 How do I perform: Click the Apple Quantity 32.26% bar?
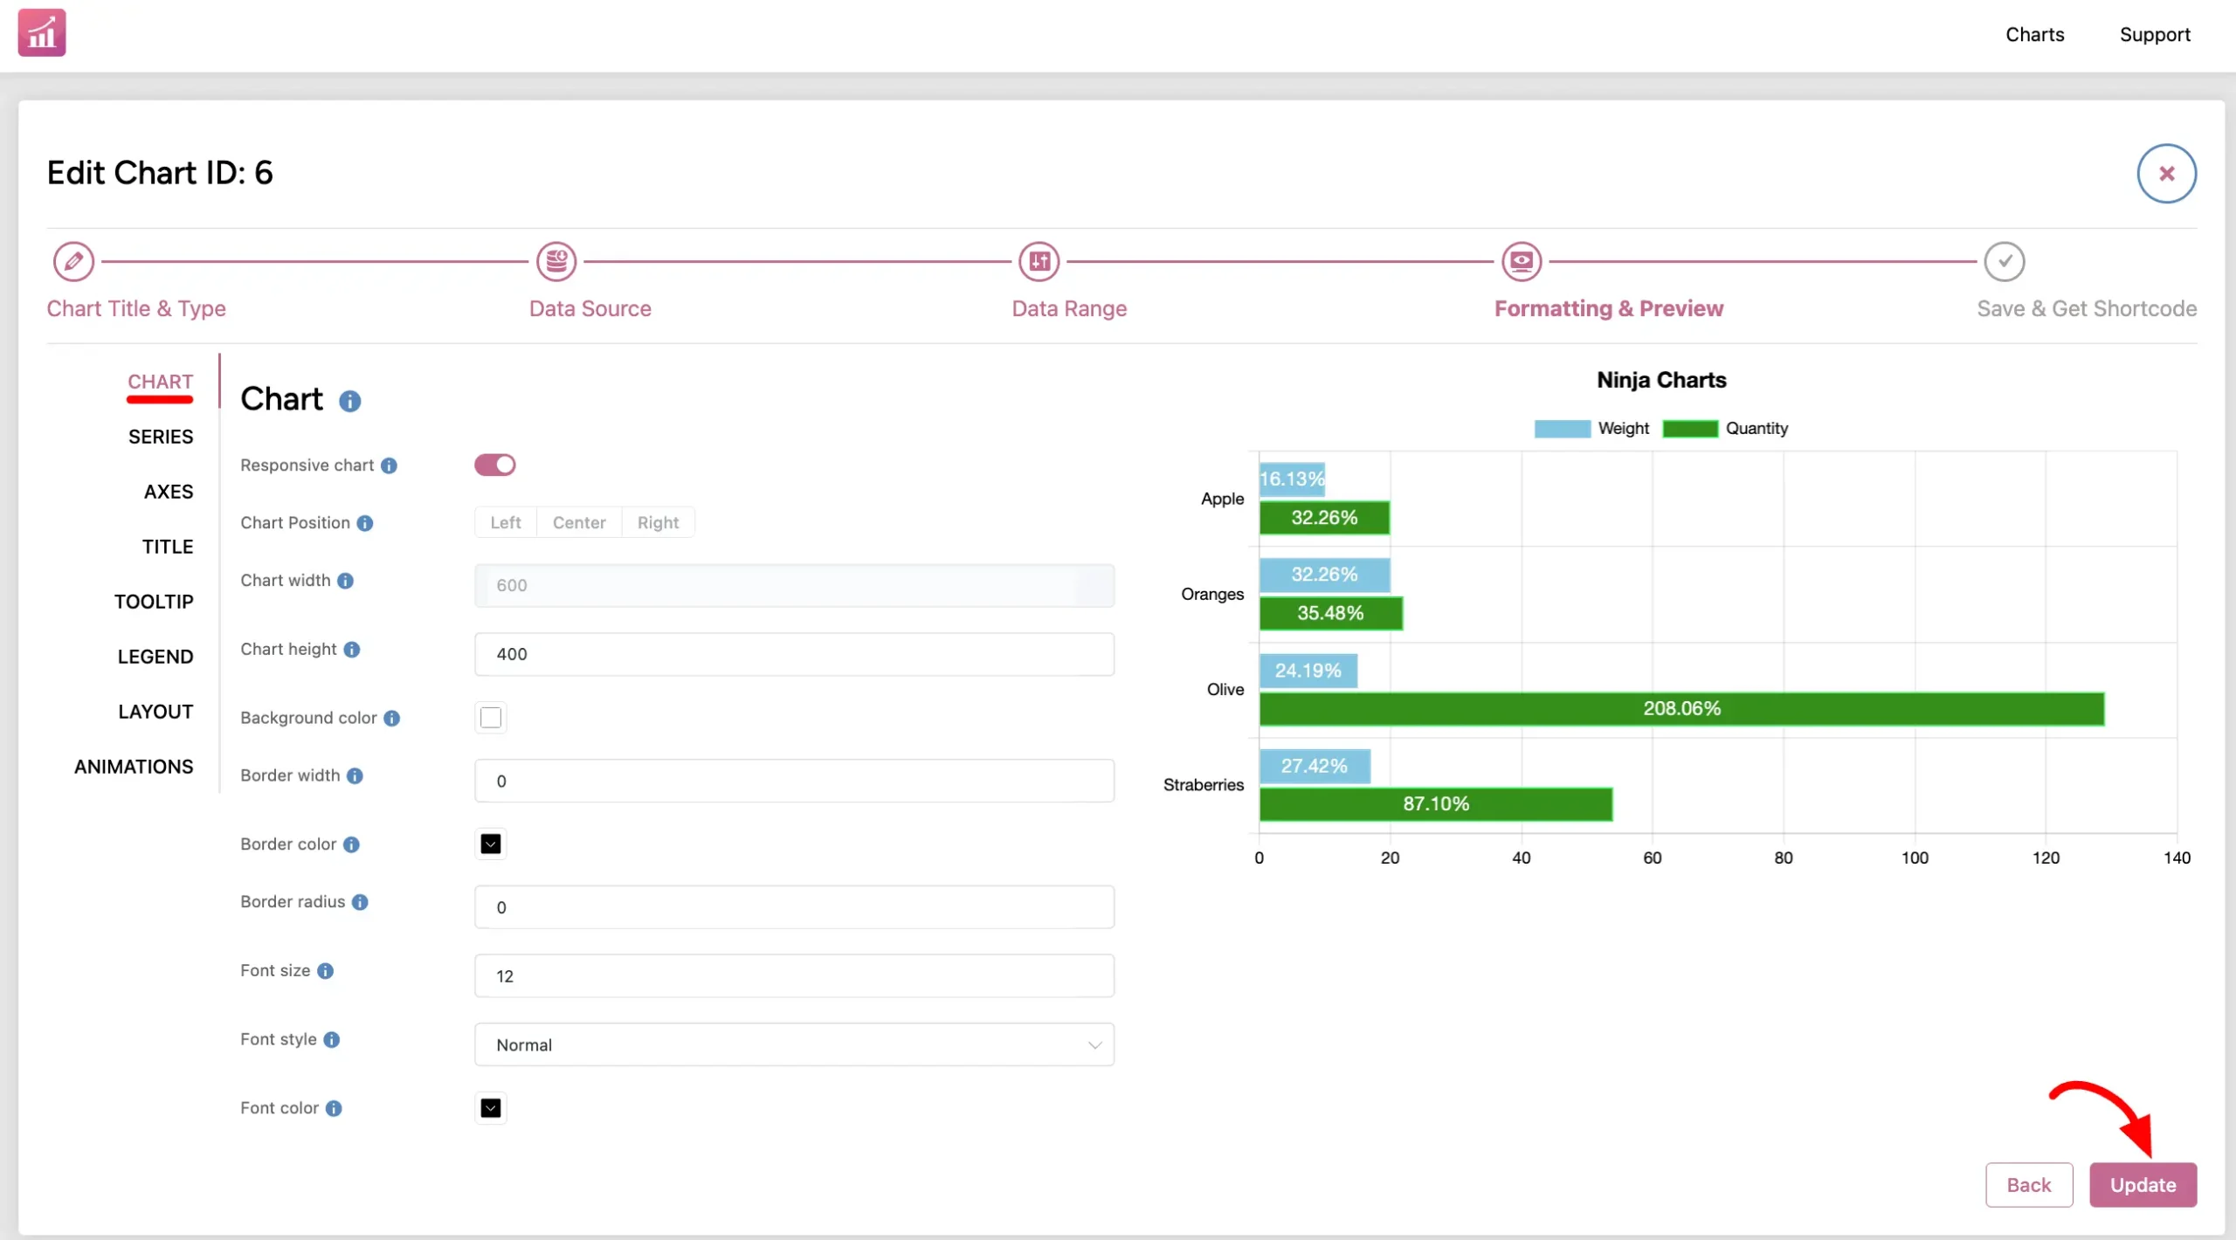tap(1324, 518)
